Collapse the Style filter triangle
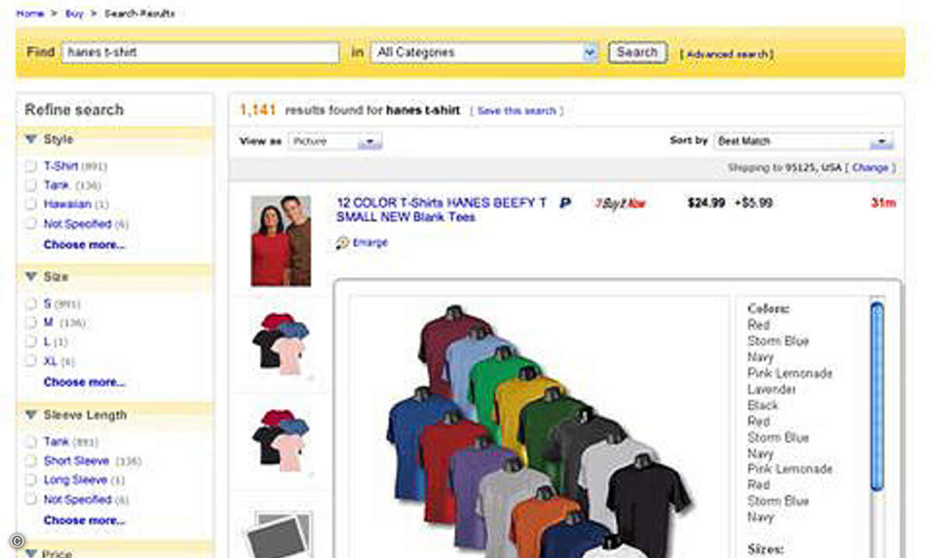The width and height of the screenshot is (931, 558). pyautogui.click(x=31, y=139)
